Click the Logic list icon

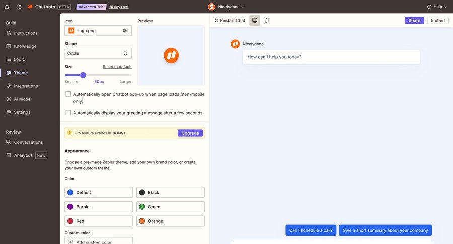[9, 59]
